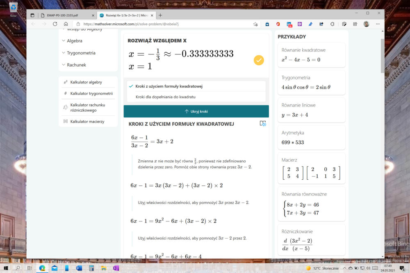The height and width of the screenshot is (273, 410).
Task: Open the Równania równoważne example card
Action: 312,204
